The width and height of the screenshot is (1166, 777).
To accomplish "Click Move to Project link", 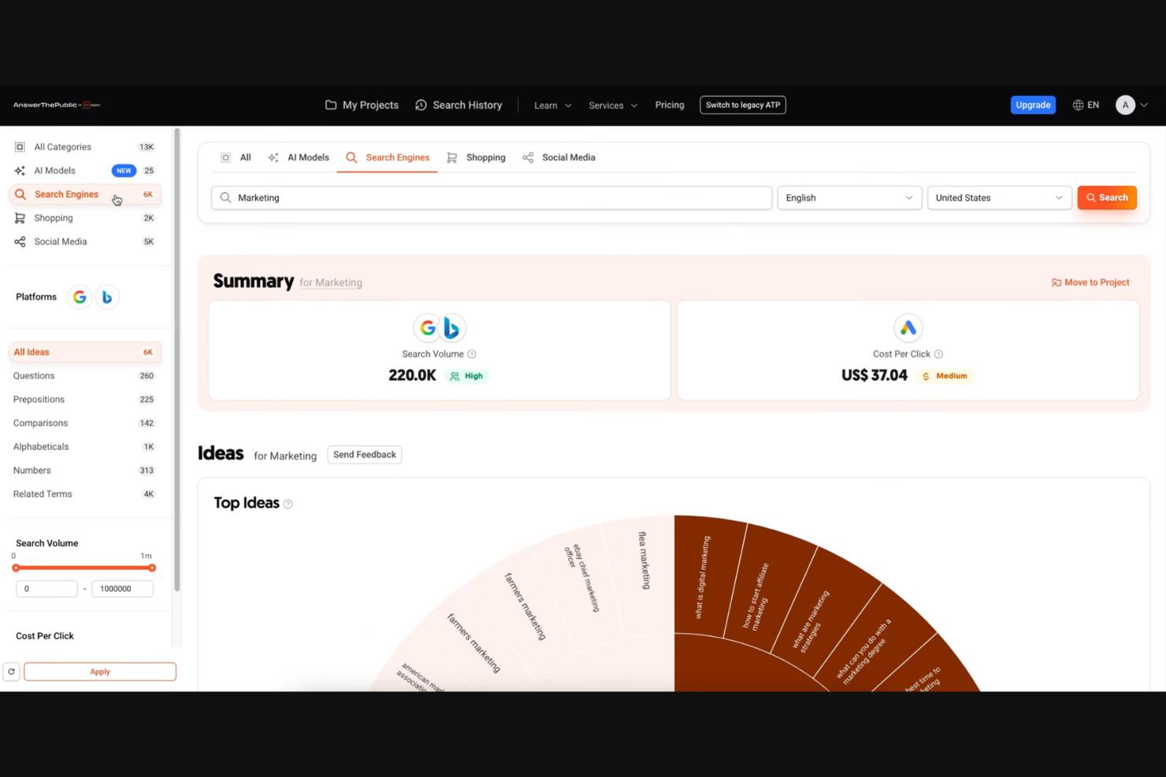I will pyautogui.click(x=1090, y=283).
